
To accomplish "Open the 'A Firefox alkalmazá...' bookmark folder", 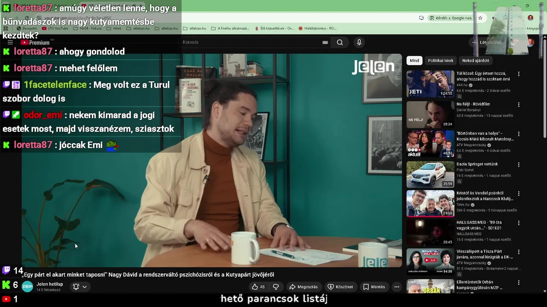I will pos(230,29).
